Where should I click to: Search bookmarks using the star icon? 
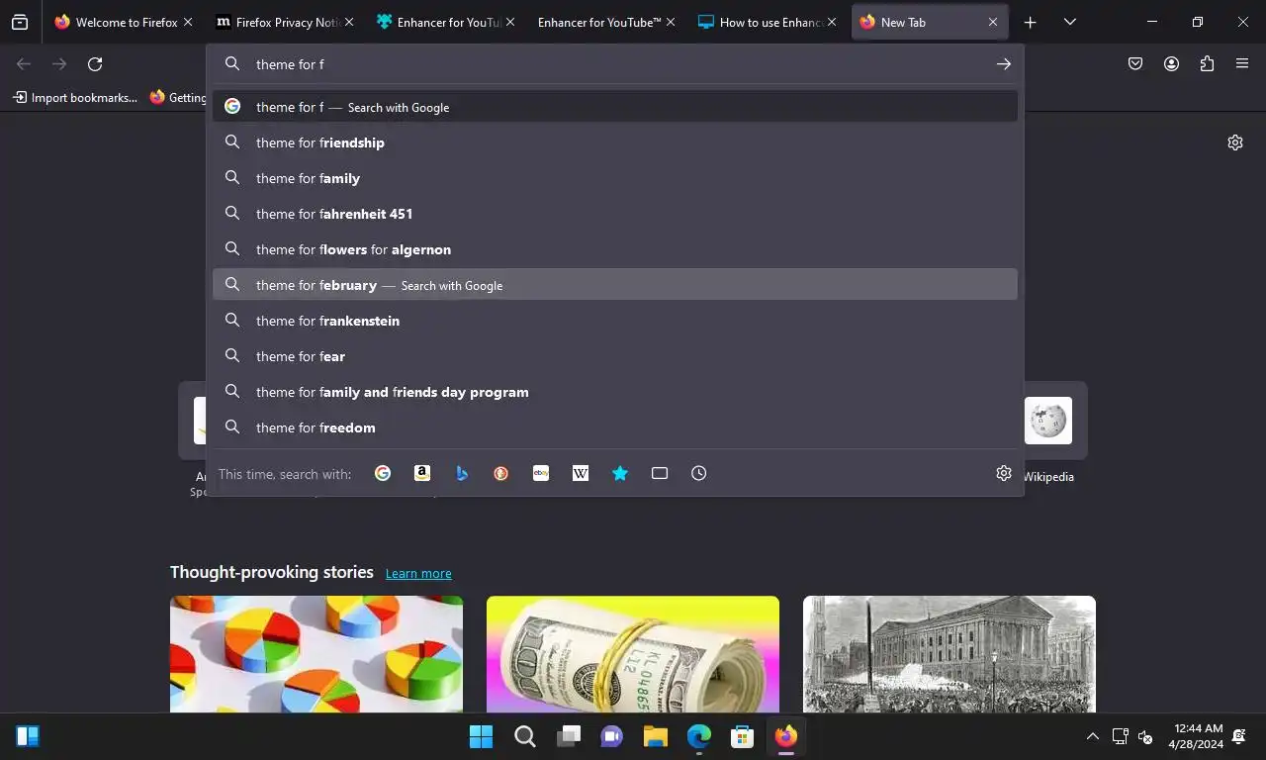click(x=620, y=474)
